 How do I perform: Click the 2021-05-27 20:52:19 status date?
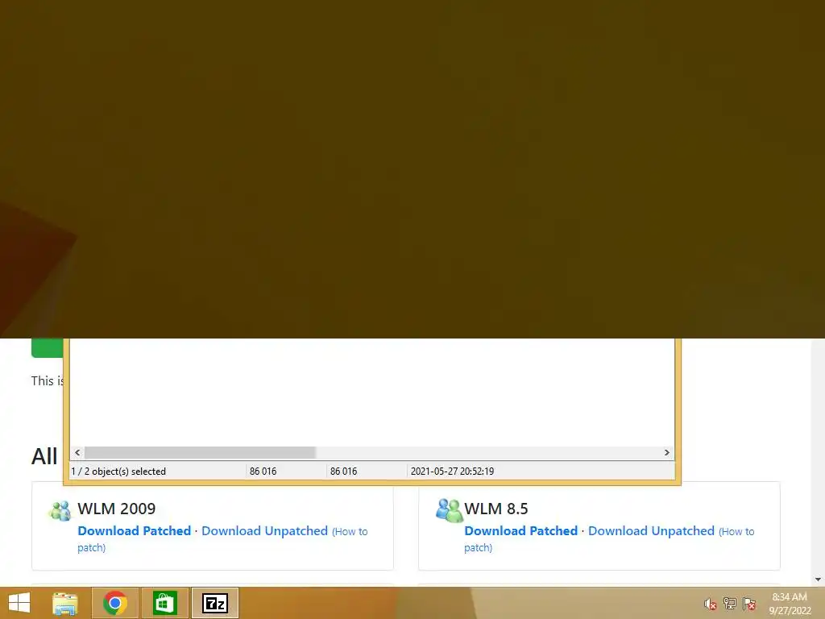click(x=453, y=471)
